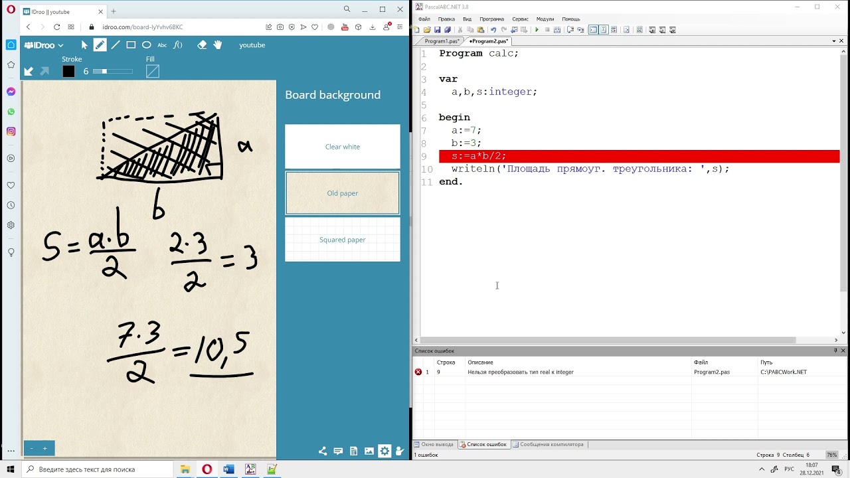Click the Open file icon in PascalABC
Image resolution: width=850 pixels, height=478 pixels.
tap(427, 30)
